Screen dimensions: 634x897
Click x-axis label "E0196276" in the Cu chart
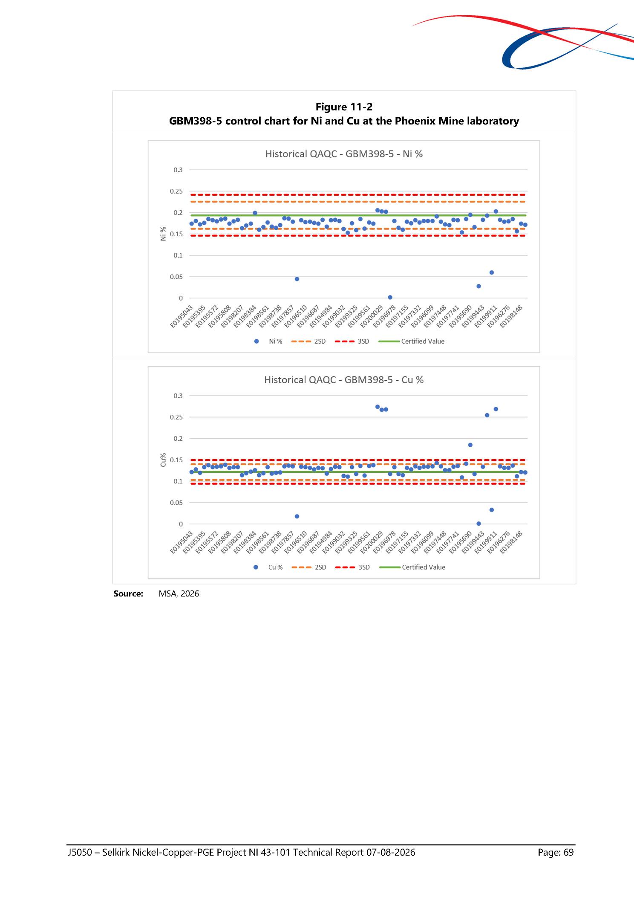pos(498,542)
